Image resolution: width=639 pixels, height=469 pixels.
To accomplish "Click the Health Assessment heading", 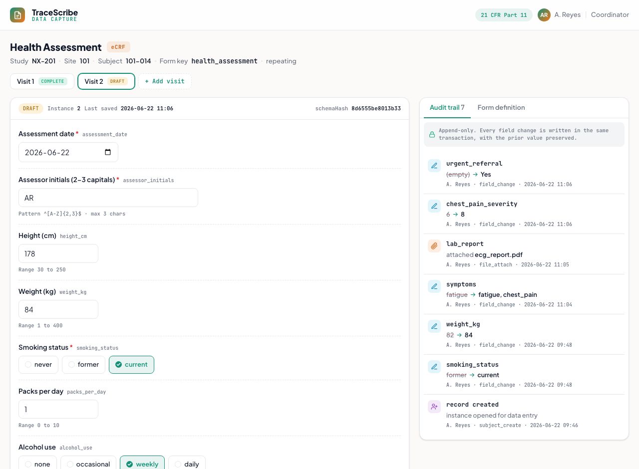I will coord(56,47).
